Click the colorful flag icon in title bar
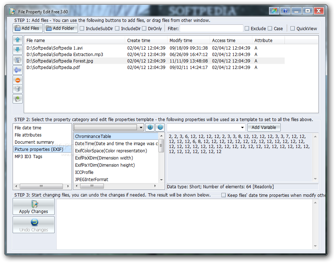Viewport: 335px width, 263px height. [x=274, y=11]
